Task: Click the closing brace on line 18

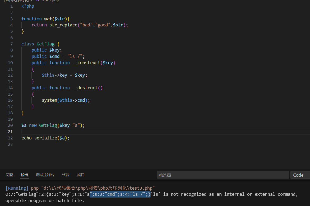Action: point(23,113)
